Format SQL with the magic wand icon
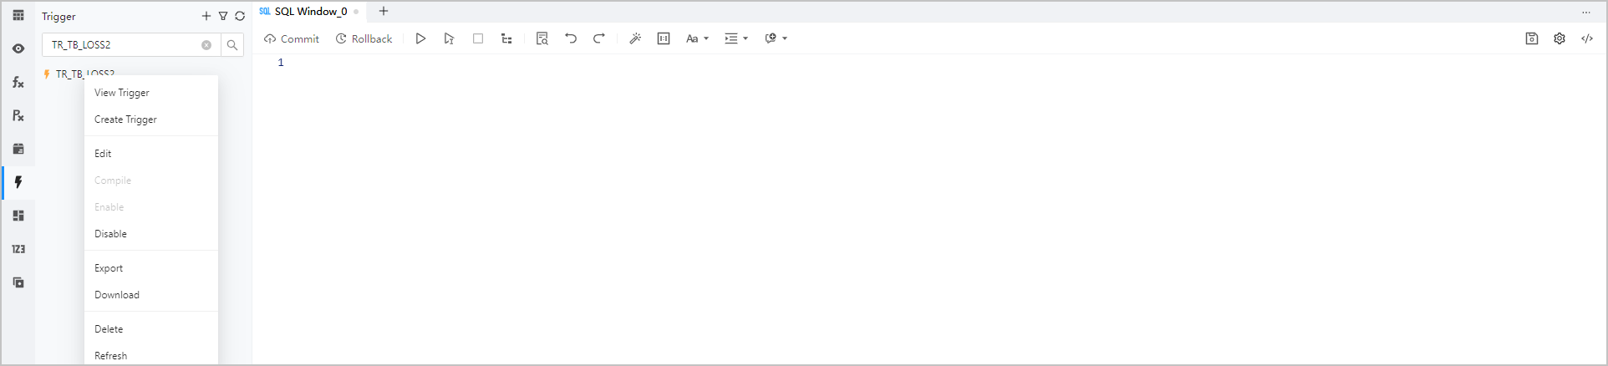The height and width of the screenshot is (366, 1608). (635, 38)
